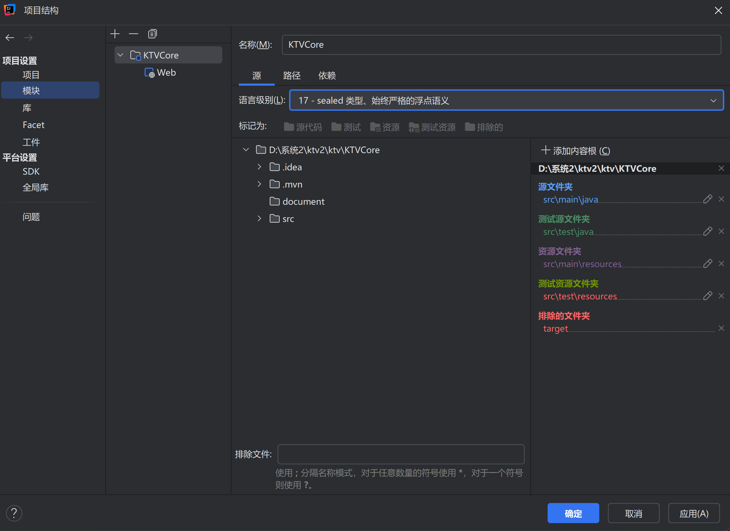Mark folder as Excluded (排除的)

[x=484, y=127]
